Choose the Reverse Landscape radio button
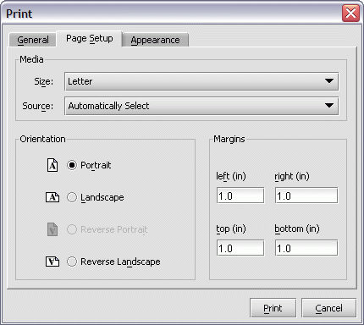Screen dimensions: 364x325 point(72,262)
